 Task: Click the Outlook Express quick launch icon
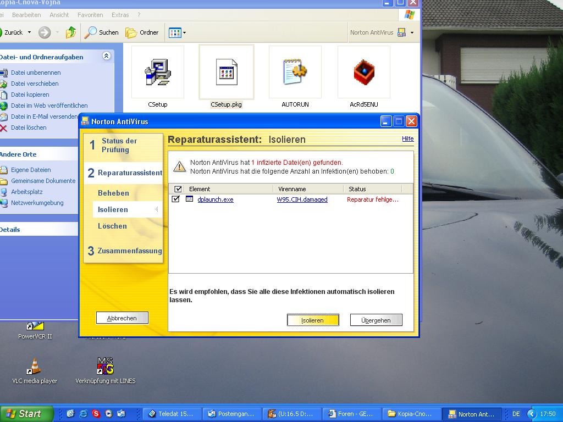coord(121,414)
